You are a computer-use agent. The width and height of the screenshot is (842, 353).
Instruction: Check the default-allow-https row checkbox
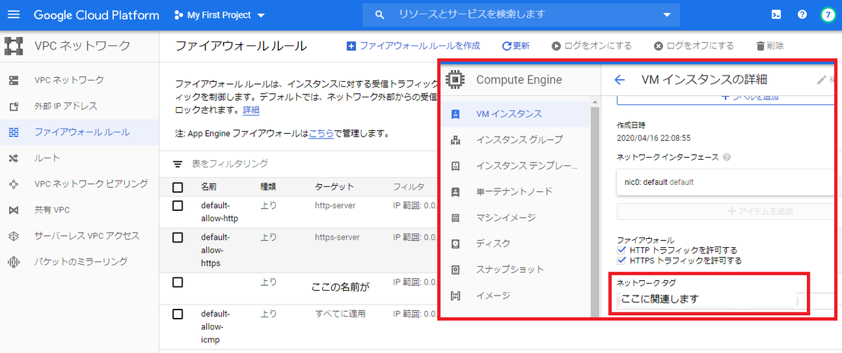pyautogui.click(x=178, y=237)
